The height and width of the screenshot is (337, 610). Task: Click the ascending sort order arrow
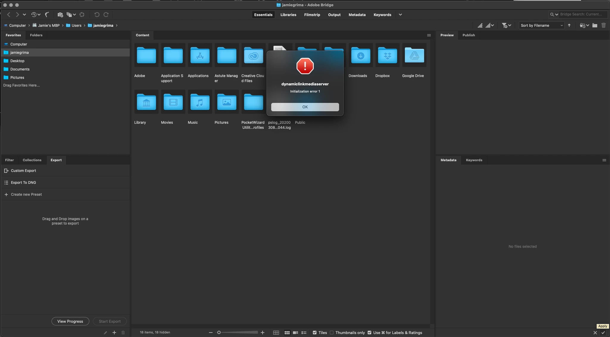pyautogui.click(x=569, y=26)
